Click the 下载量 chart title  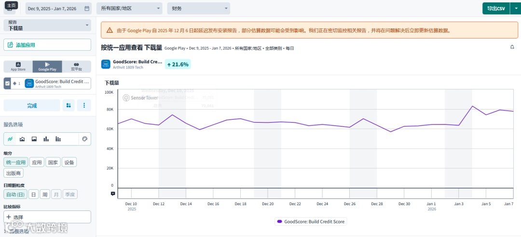(x=111, y=83)
